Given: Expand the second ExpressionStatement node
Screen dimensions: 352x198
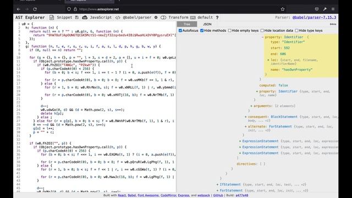Looking at the screenshot, I should [240, 147].
